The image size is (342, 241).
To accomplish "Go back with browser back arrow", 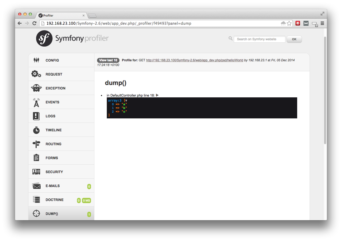I will pos(20,23).
